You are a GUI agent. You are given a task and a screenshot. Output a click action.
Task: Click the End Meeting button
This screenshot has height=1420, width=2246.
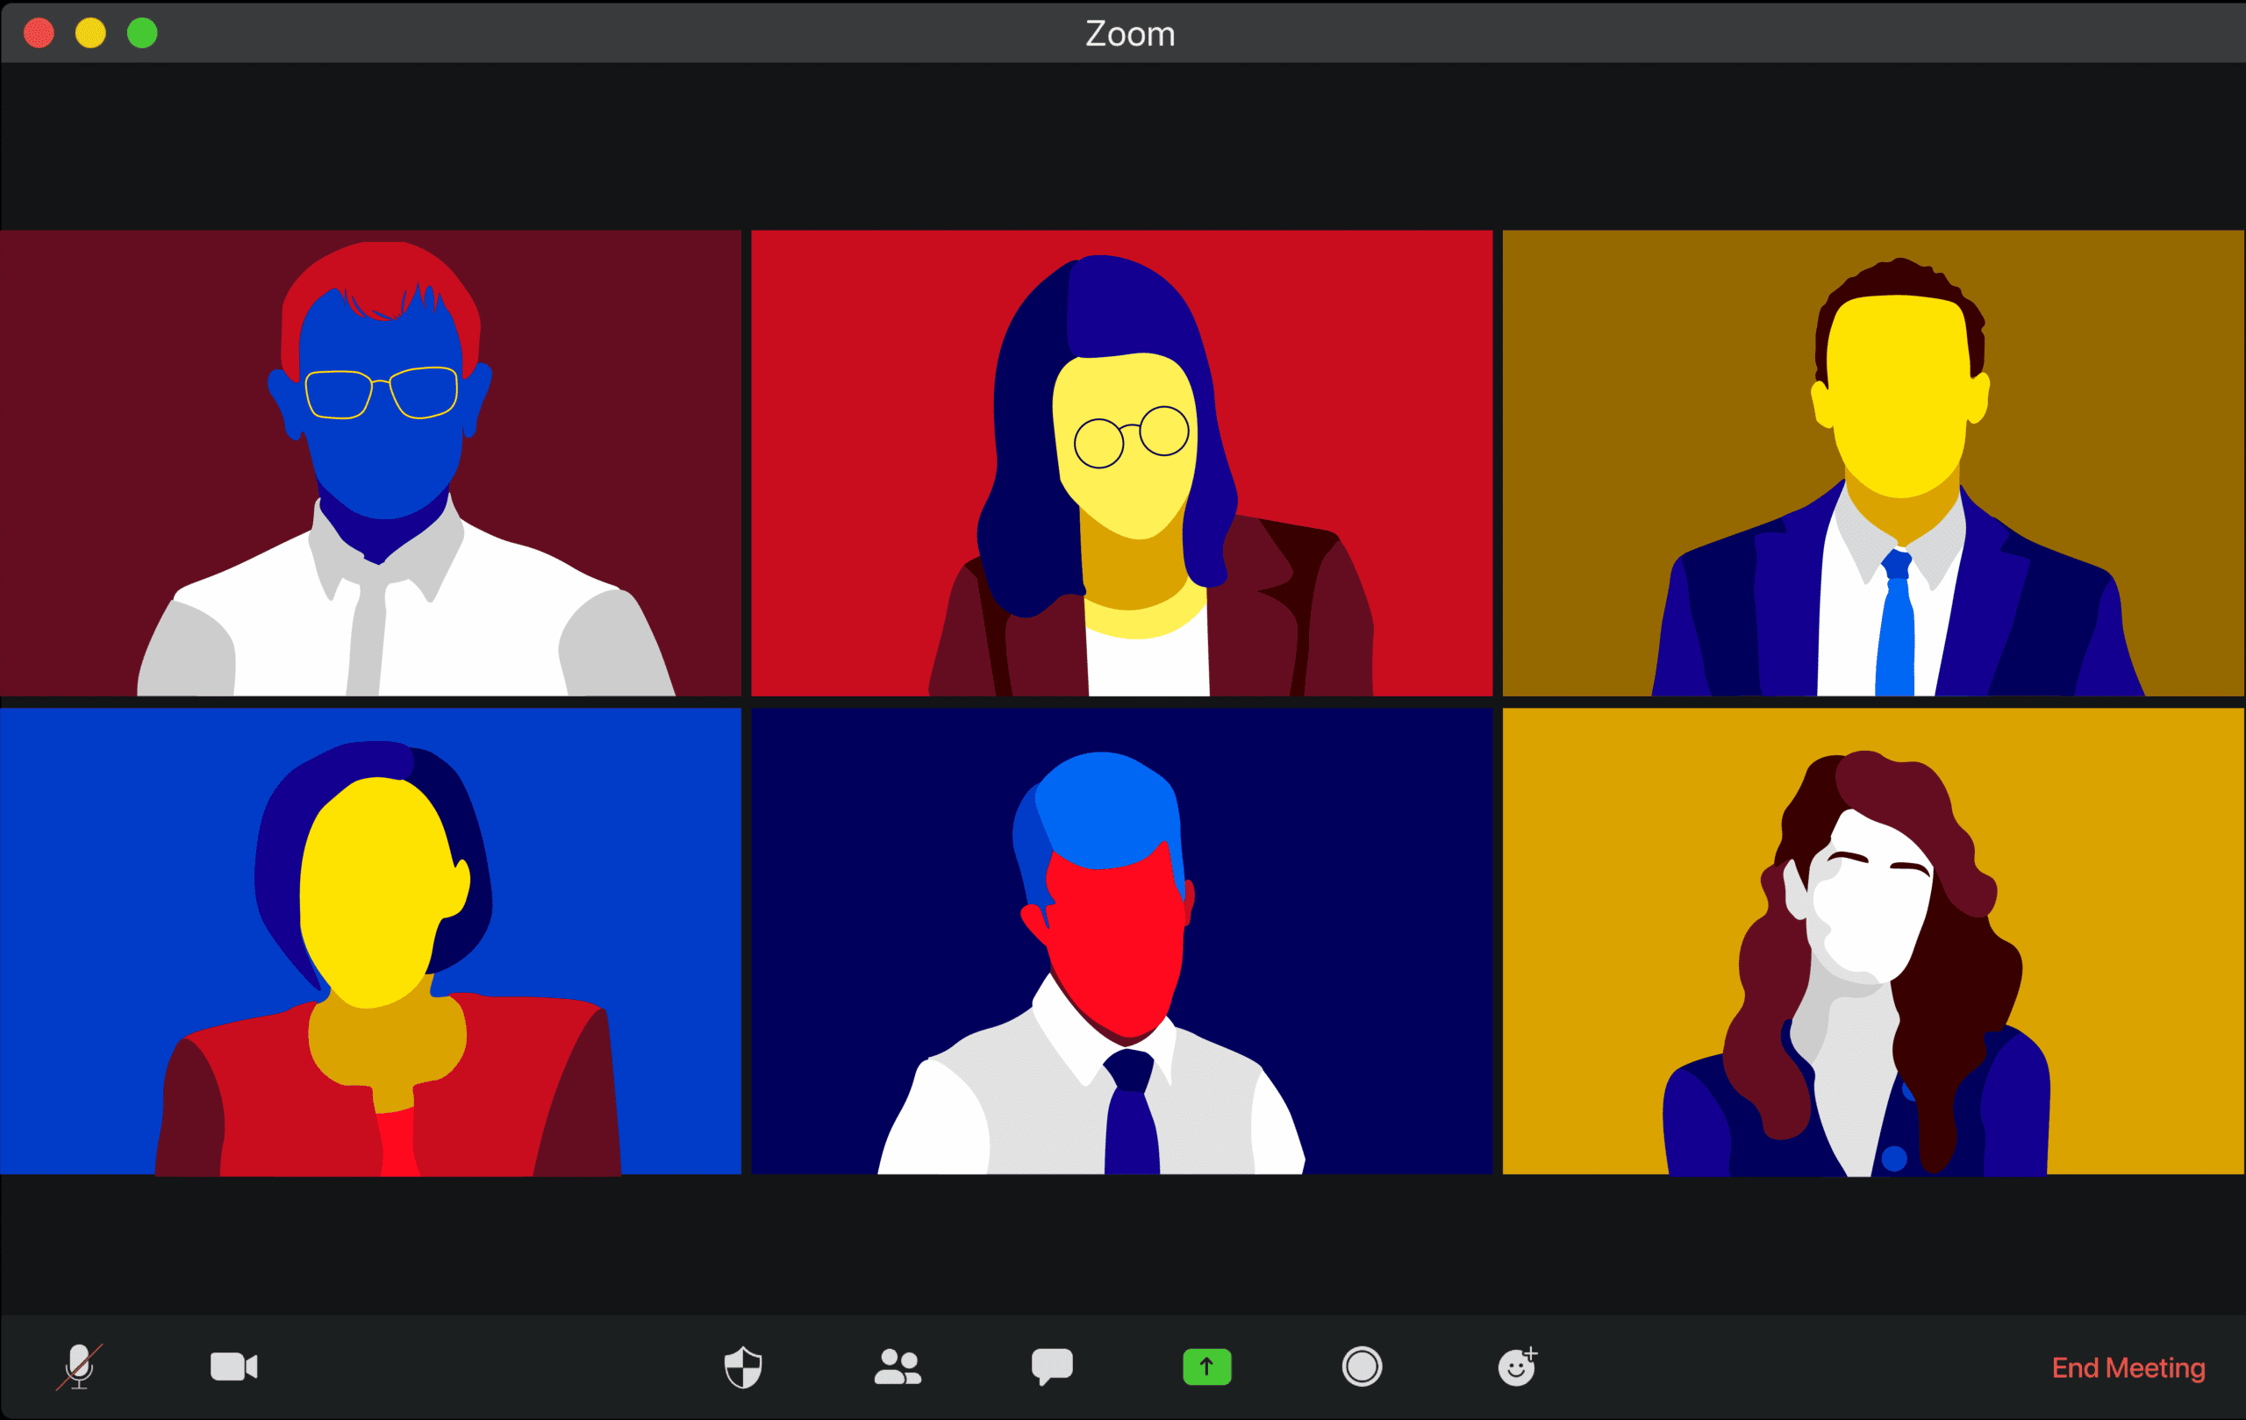coord(2128,1367)
